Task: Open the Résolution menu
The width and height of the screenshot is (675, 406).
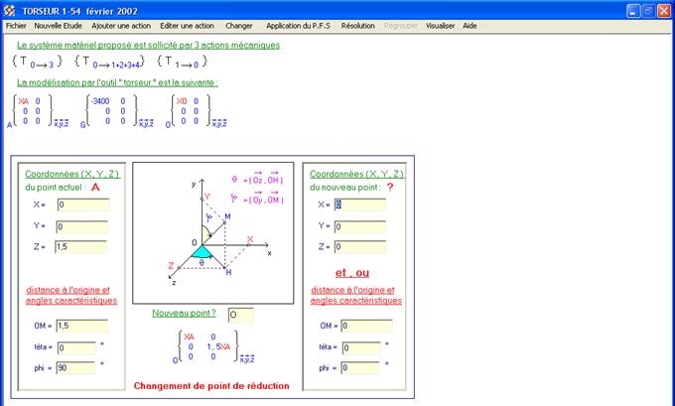Action: tap(357, 26)
